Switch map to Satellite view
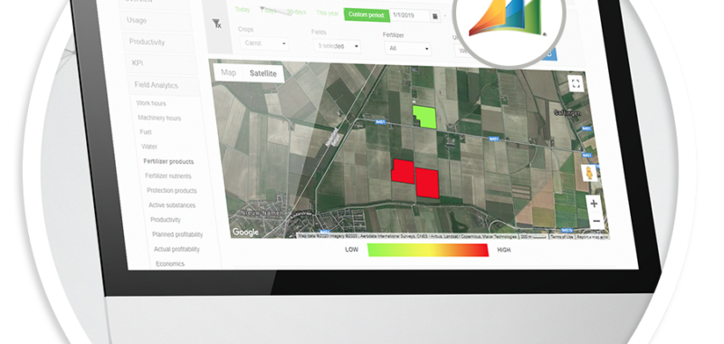 click(x=263, y=73)
